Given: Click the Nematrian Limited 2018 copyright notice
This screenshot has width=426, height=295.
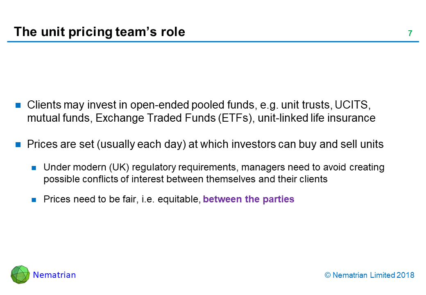Looking at the screenshot, I should coord(369,275).
